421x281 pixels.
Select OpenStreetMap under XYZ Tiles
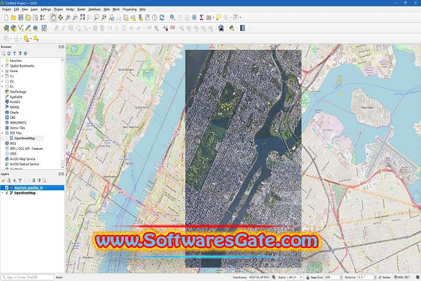(25, 138)
